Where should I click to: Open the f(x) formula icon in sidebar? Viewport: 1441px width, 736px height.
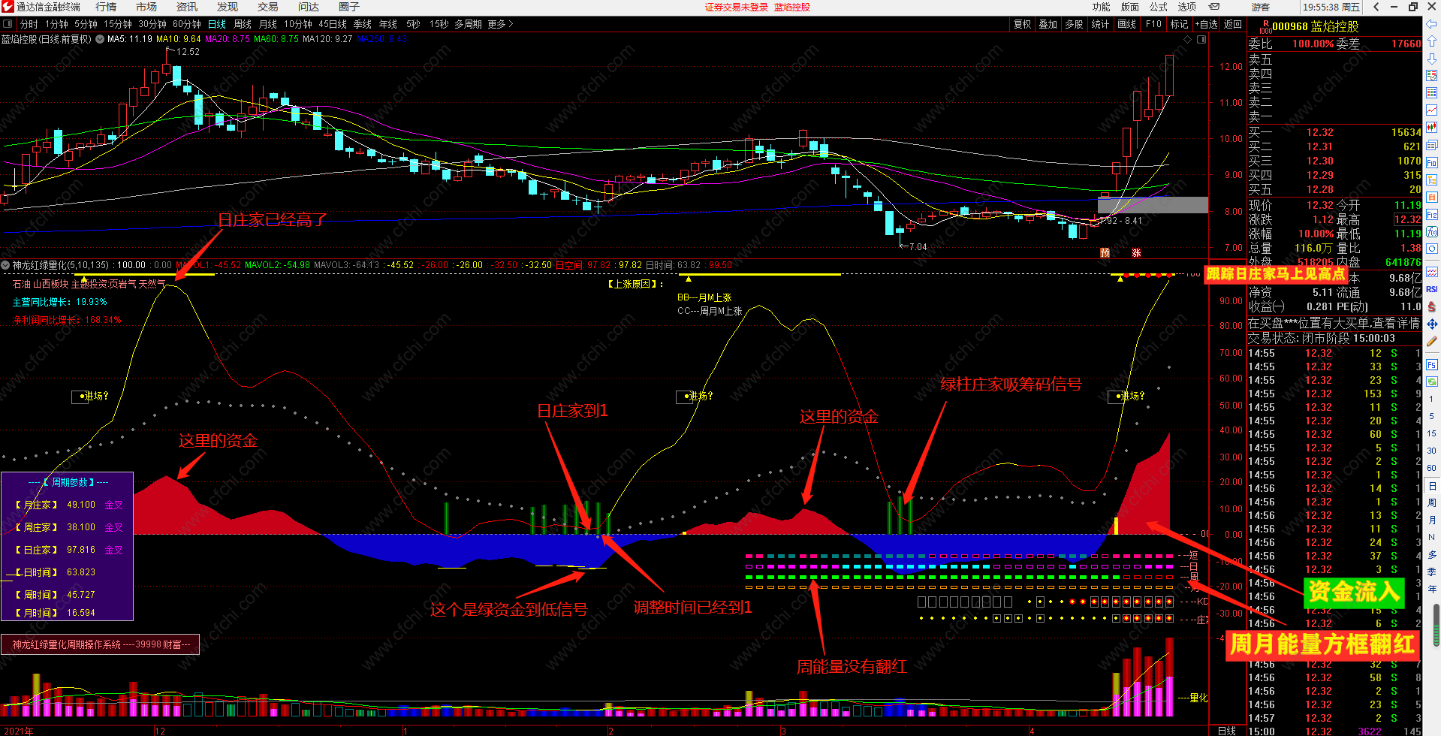(1432, 231)
